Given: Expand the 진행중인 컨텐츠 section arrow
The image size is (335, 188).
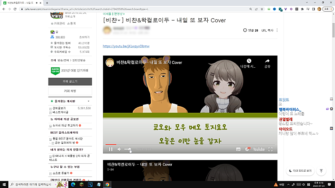Looking at the screenshot, I should (x=88, y=180).
